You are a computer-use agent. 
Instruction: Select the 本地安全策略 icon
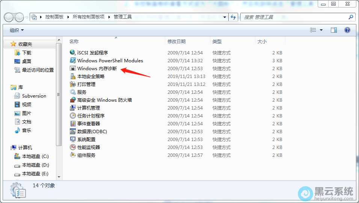[x=73, y=76]
